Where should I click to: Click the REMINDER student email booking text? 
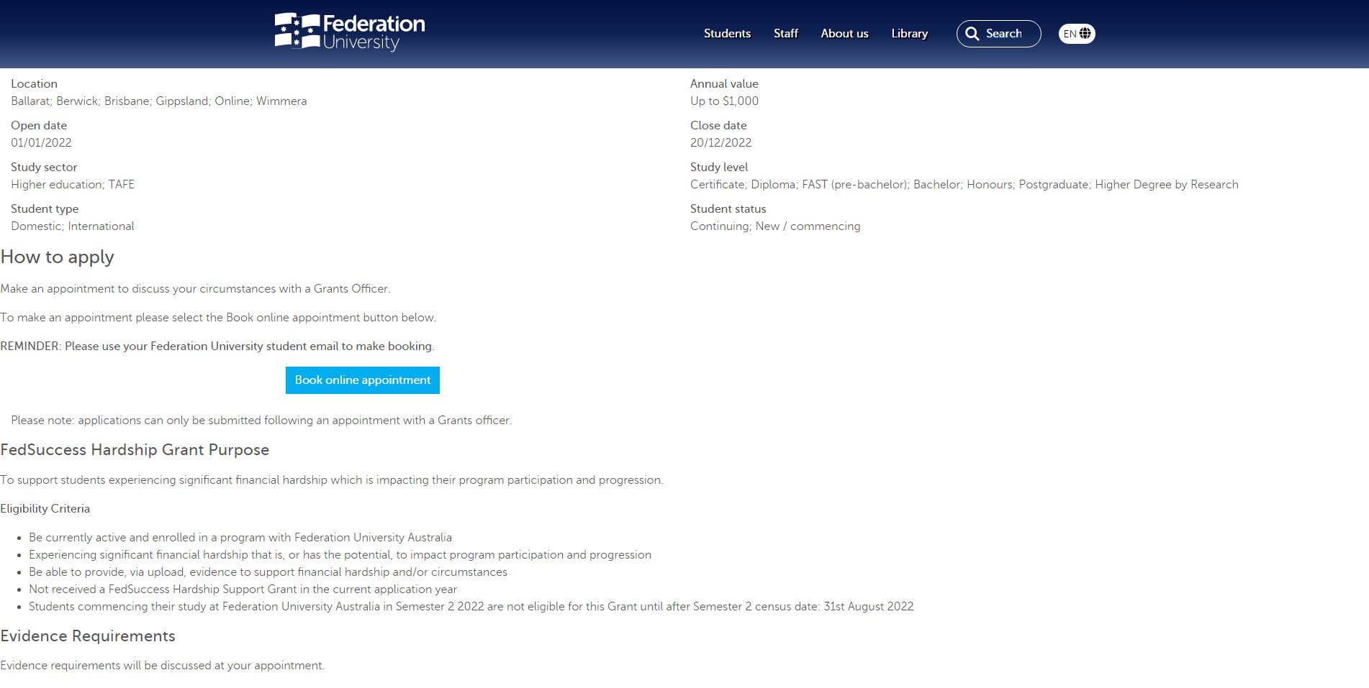(x=217, y=347)
